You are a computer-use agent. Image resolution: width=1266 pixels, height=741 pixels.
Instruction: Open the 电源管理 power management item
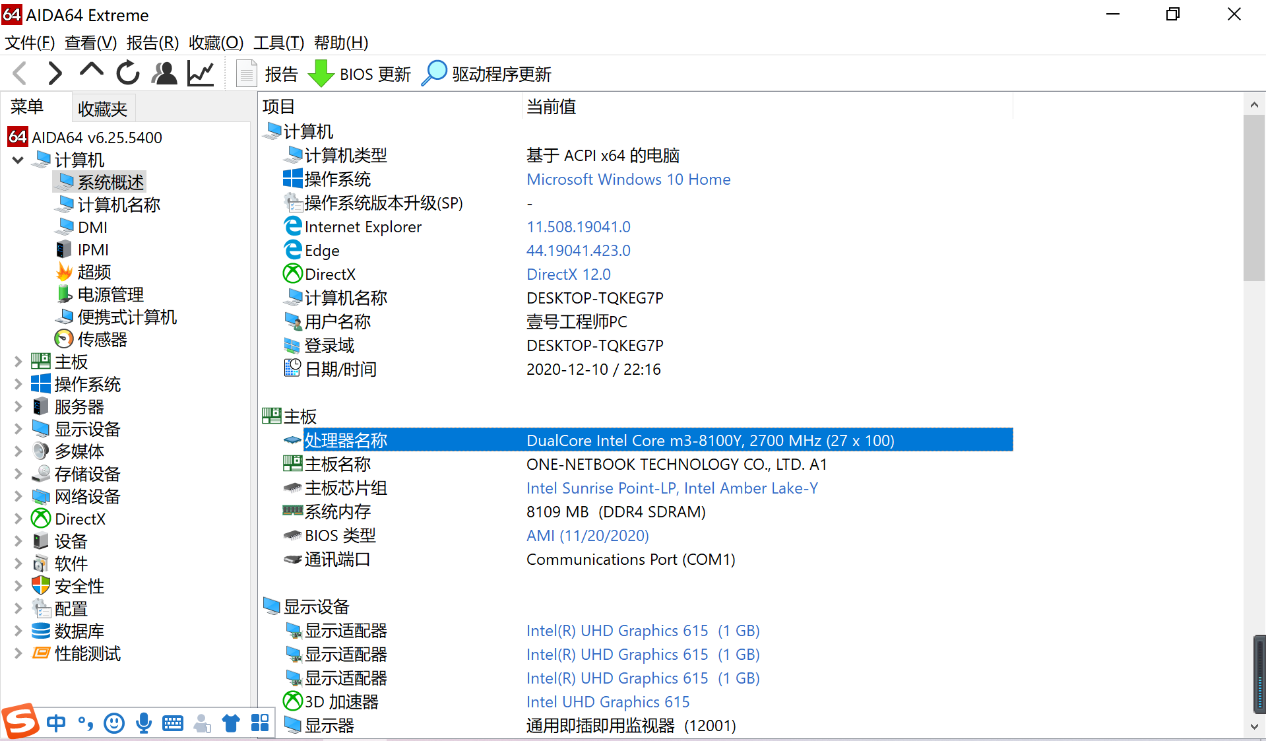coord(100,294)
